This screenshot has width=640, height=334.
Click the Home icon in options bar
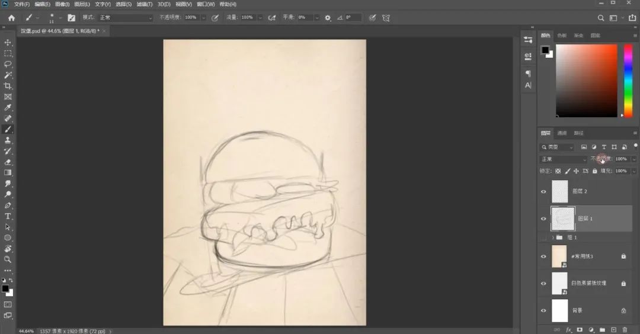(11, 18)
